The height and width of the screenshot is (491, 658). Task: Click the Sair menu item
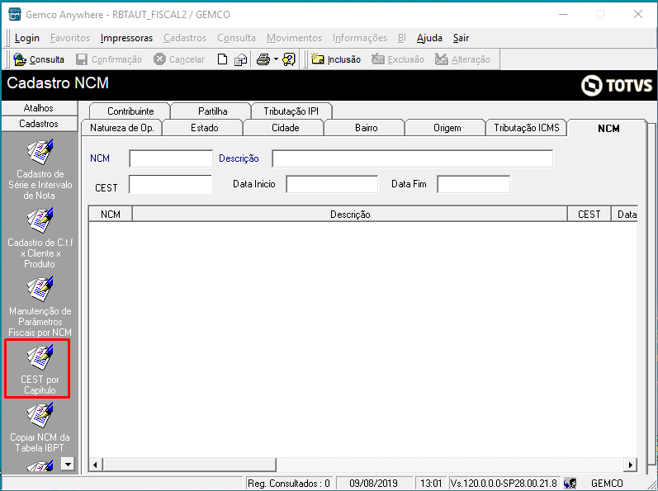(x=461, y=38)
